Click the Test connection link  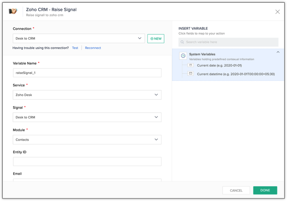75,48
